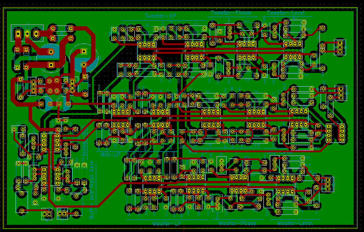Click the R34 reference label

(x=306, y=64)
